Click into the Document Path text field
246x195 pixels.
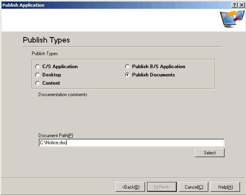[x=131, y=143]
